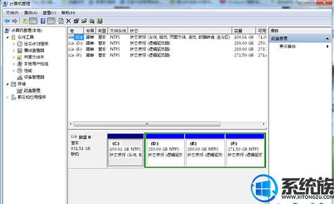
Task: Select the (F:) 271.50 GB partition block
Action: pyautogui.click(x=245, y=150)
